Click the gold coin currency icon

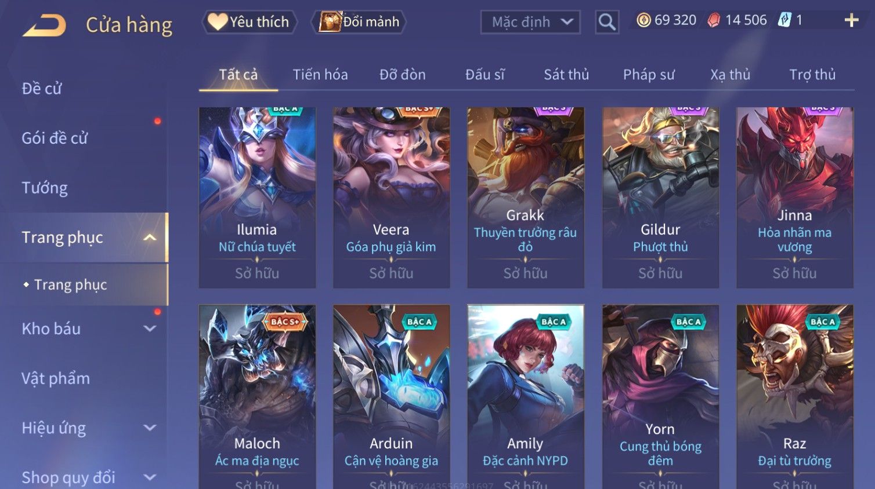(643, 20)
